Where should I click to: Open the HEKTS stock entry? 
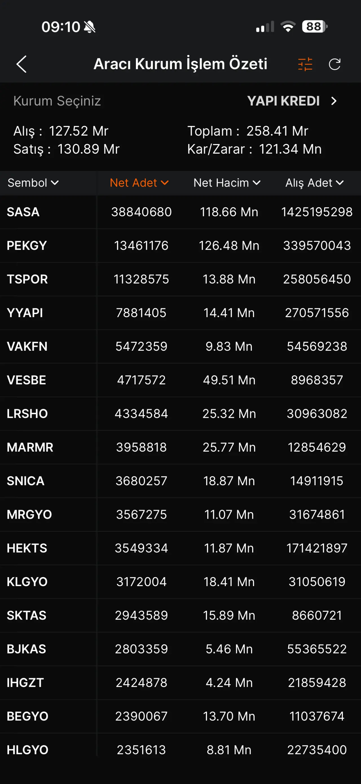[x=27, y=548]
